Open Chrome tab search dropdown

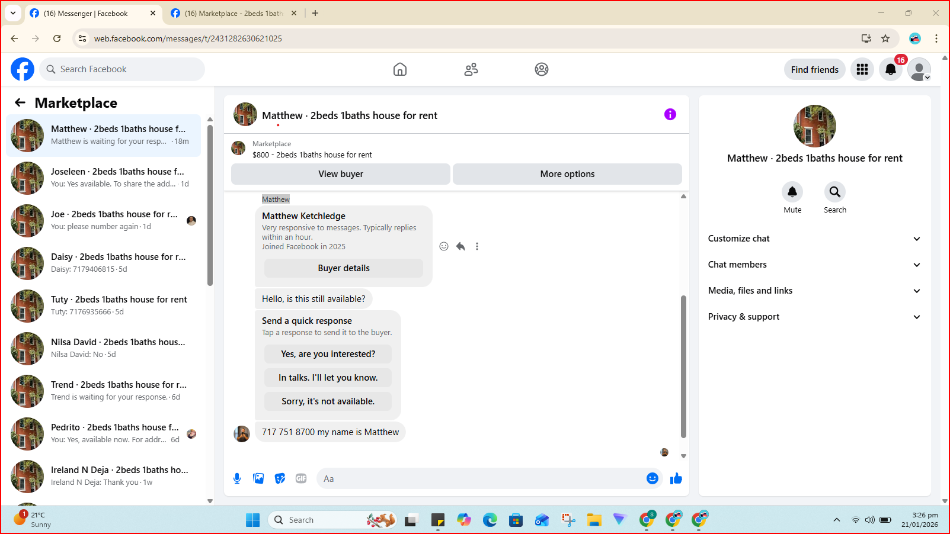tap(13, 13)
